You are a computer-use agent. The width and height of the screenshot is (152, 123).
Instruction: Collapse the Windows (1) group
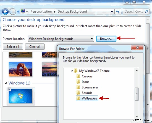coord(6,83)
